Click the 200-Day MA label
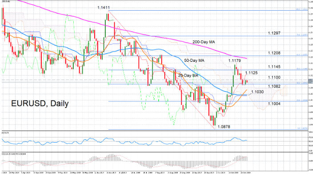 (203, 42)
